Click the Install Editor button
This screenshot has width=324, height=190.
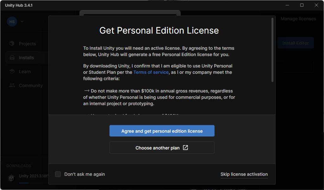pyautogui.click(x=296, y=43)
